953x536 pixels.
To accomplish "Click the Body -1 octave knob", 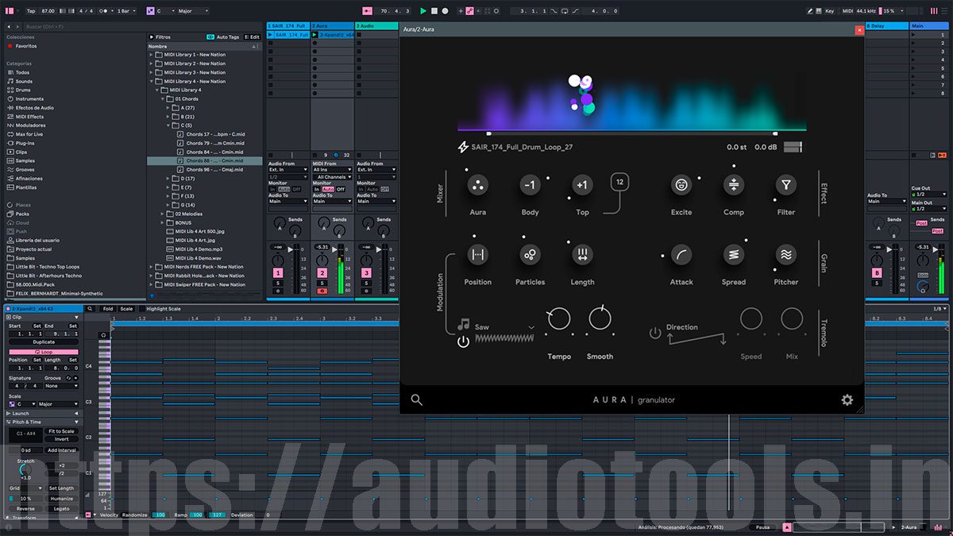I will pos(531,185).
